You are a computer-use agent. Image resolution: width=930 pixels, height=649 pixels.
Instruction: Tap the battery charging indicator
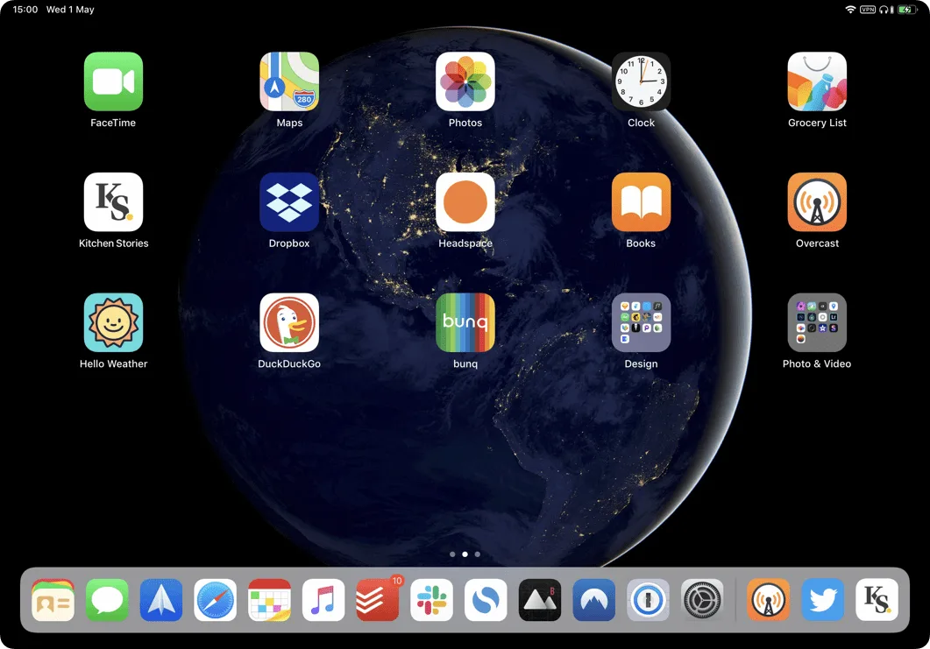click(x=907, y=10)
